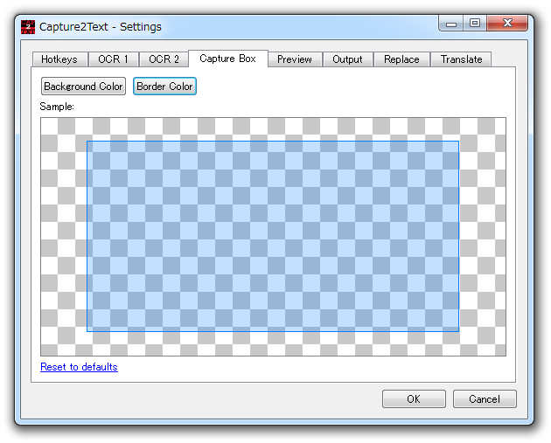
Task: Click the "Sample:" label
Action: click(57, 107)
